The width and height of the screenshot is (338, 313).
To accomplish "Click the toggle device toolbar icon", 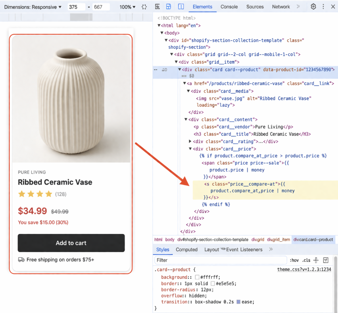I will tap(169, 7).
